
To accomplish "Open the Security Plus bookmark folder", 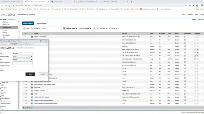I will point(113,9).
